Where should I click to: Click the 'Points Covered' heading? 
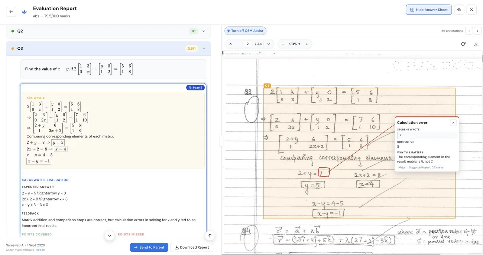tap(37, 235)
